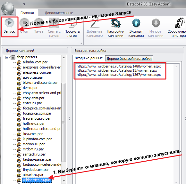Click campaign tree scrollbar thumb
186x184 pixels.
pos(64,122)
